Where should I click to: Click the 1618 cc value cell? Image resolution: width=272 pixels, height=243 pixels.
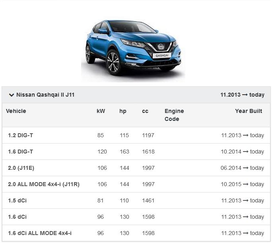tap(148, 152)
